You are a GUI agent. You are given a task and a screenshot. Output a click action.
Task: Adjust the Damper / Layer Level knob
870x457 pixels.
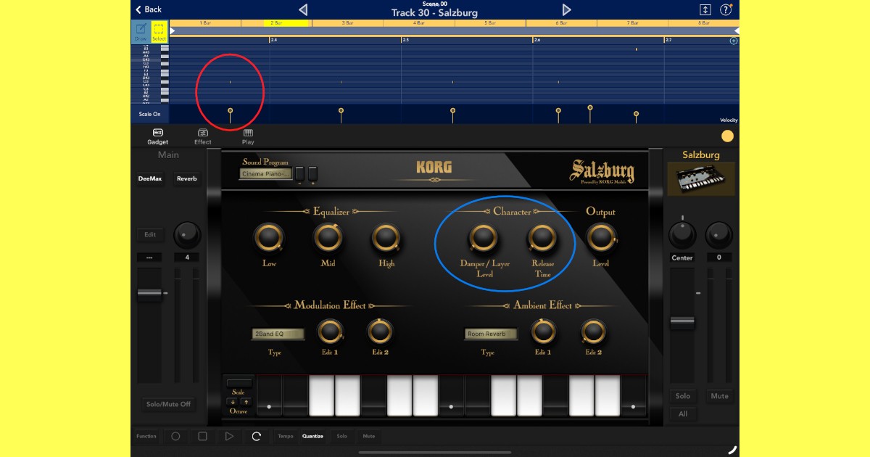click(484, 237)
